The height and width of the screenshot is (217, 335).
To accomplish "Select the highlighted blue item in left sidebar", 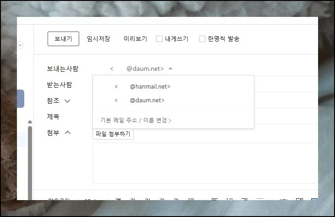I will click(21, 99).
